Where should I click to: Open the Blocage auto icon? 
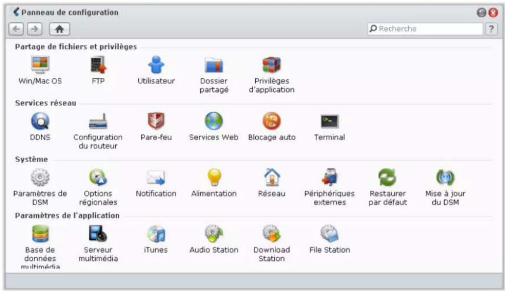[x=272, y=121]
